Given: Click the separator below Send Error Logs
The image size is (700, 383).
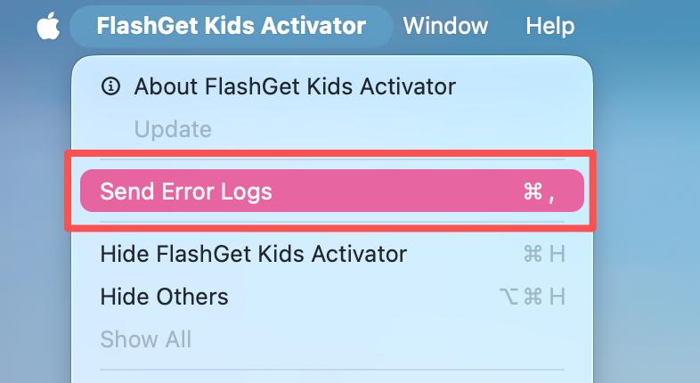Looking at the screenshot, I should tap(331, 224).
